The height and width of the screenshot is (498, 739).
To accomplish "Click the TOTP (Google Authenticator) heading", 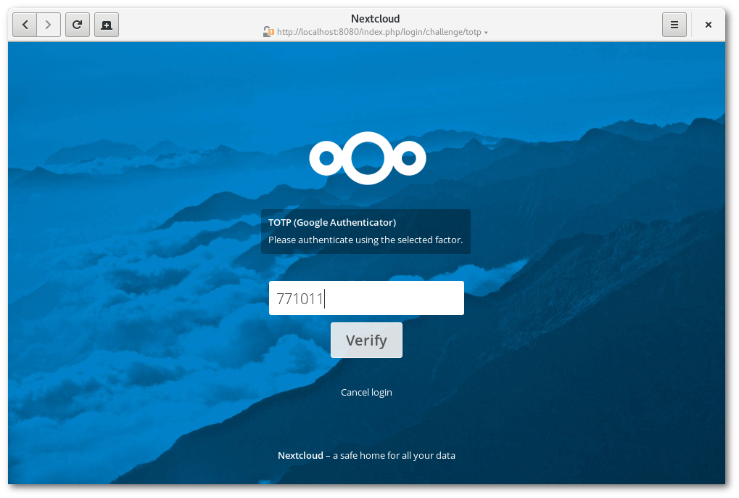I will click(x=332, y=222).
